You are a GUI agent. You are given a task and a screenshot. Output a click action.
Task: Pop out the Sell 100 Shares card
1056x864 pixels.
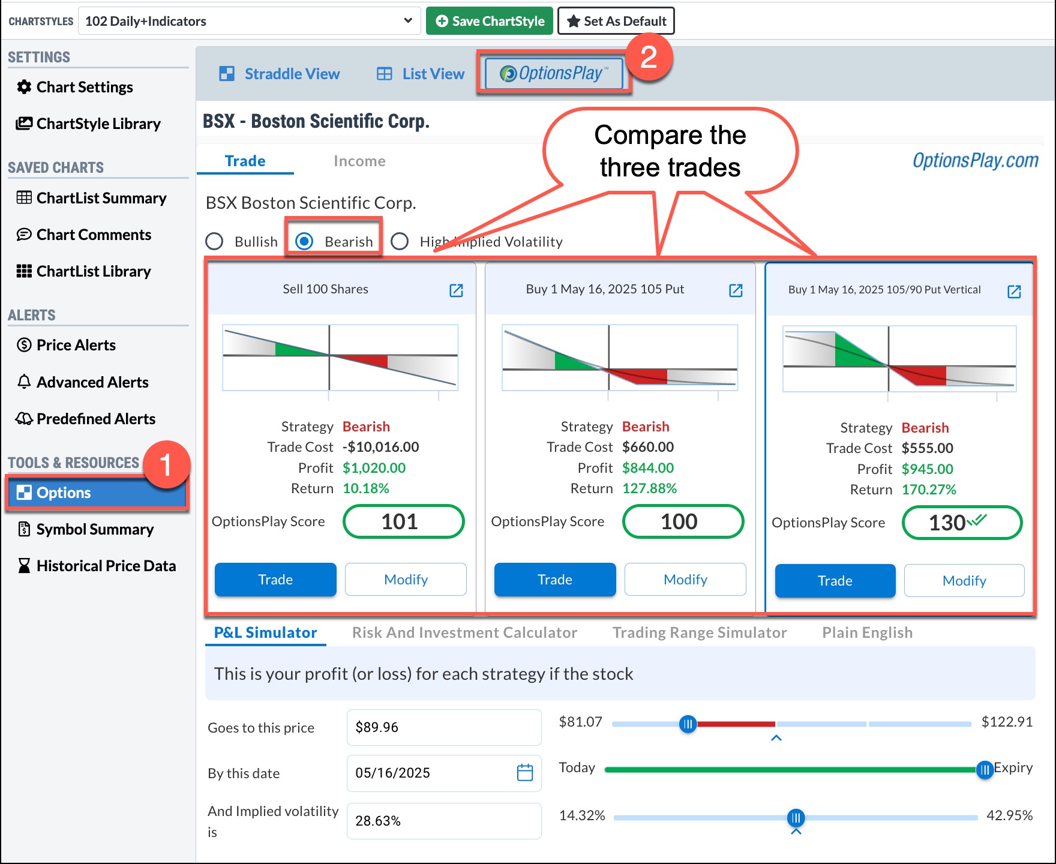point(456,290)
